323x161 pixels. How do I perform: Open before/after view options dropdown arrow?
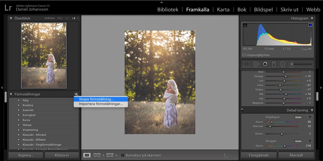tap(103, 155)
